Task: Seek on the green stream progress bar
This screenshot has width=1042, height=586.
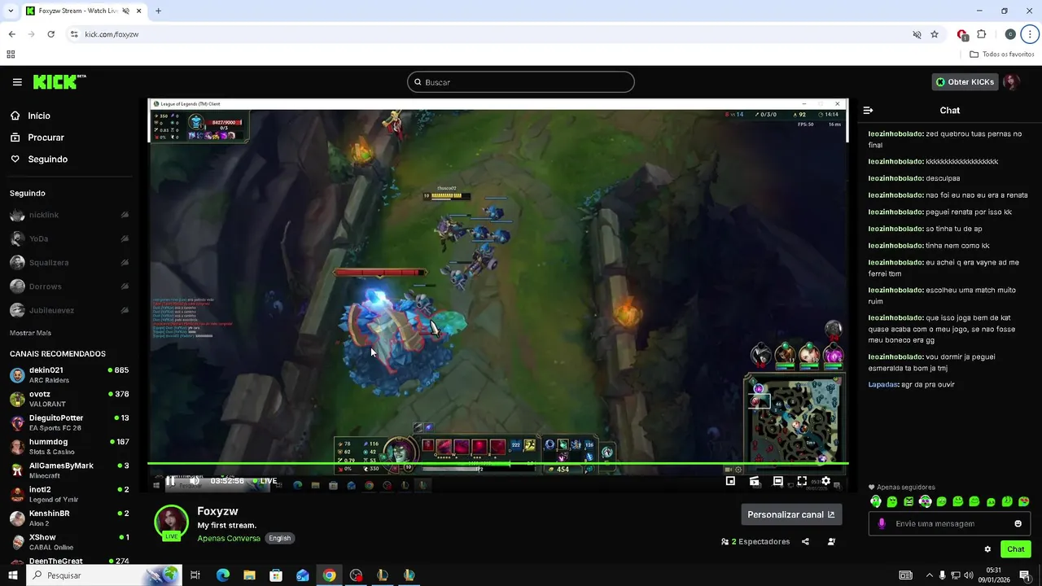Action: click(497, 464)
